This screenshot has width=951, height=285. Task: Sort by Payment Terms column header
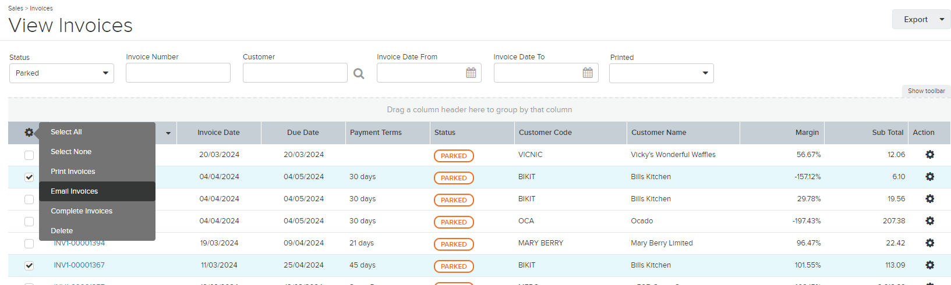click(x=387, y=133)
